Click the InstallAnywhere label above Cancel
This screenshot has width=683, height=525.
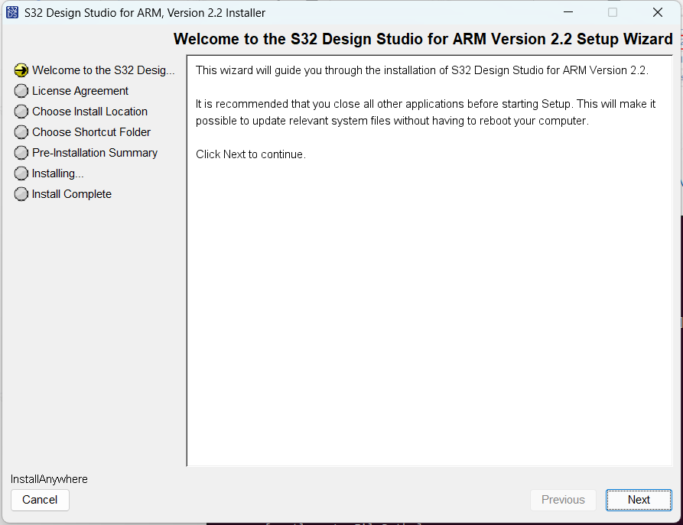click(x=49, y=479)
